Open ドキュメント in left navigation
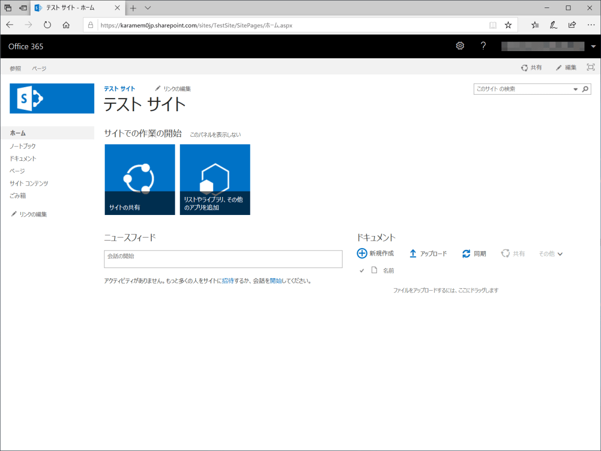This screenshot has width=601, height=451. 23,158
